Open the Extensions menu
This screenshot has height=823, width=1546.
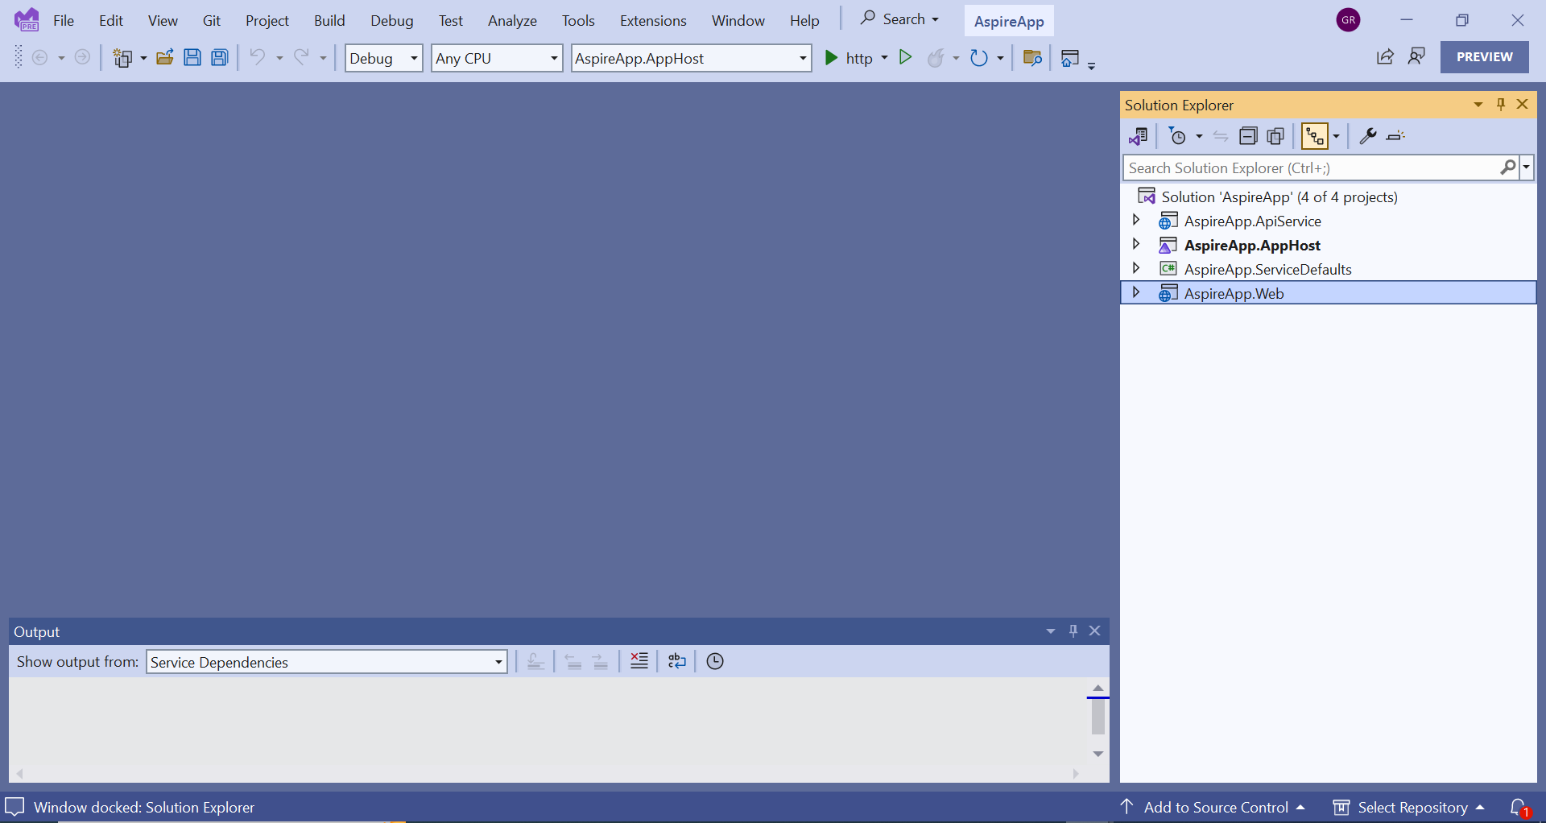(652, 21)
